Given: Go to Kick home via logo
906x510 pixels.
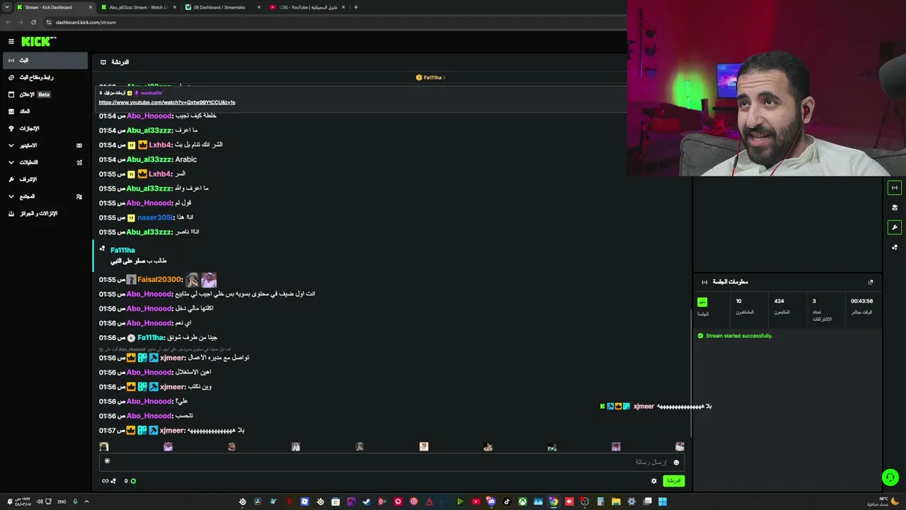Looking at the screenshot, I should [38, 42].
